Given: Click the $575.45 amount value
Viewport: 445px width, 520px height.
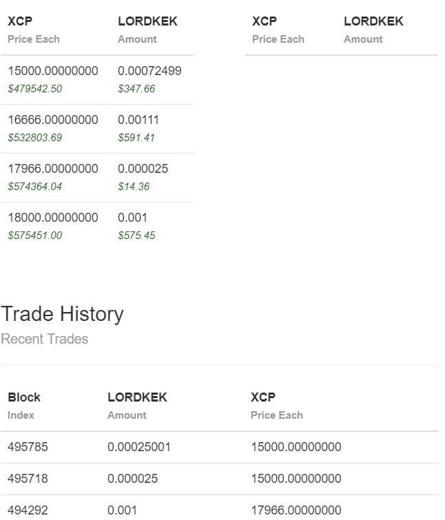Looking at the screenshot, I should pos(136,236).
